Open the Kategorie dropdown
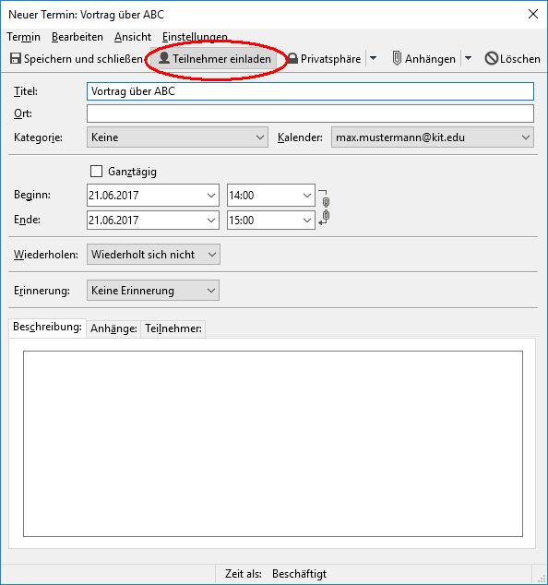This screenshot has height=585, width=548. pos(177,137)
